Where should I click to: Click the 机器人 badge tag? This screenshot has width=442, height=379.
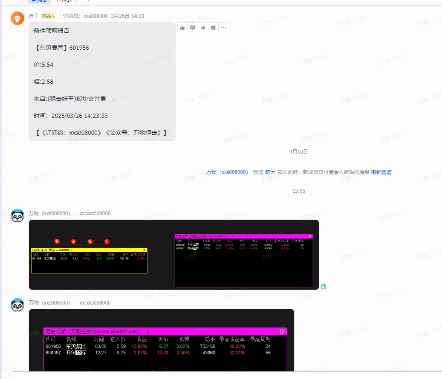pyautogui.click(x=49, y=16)
